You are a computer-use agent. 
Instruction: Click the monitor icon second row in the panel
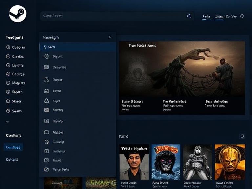tap(78, 67)
